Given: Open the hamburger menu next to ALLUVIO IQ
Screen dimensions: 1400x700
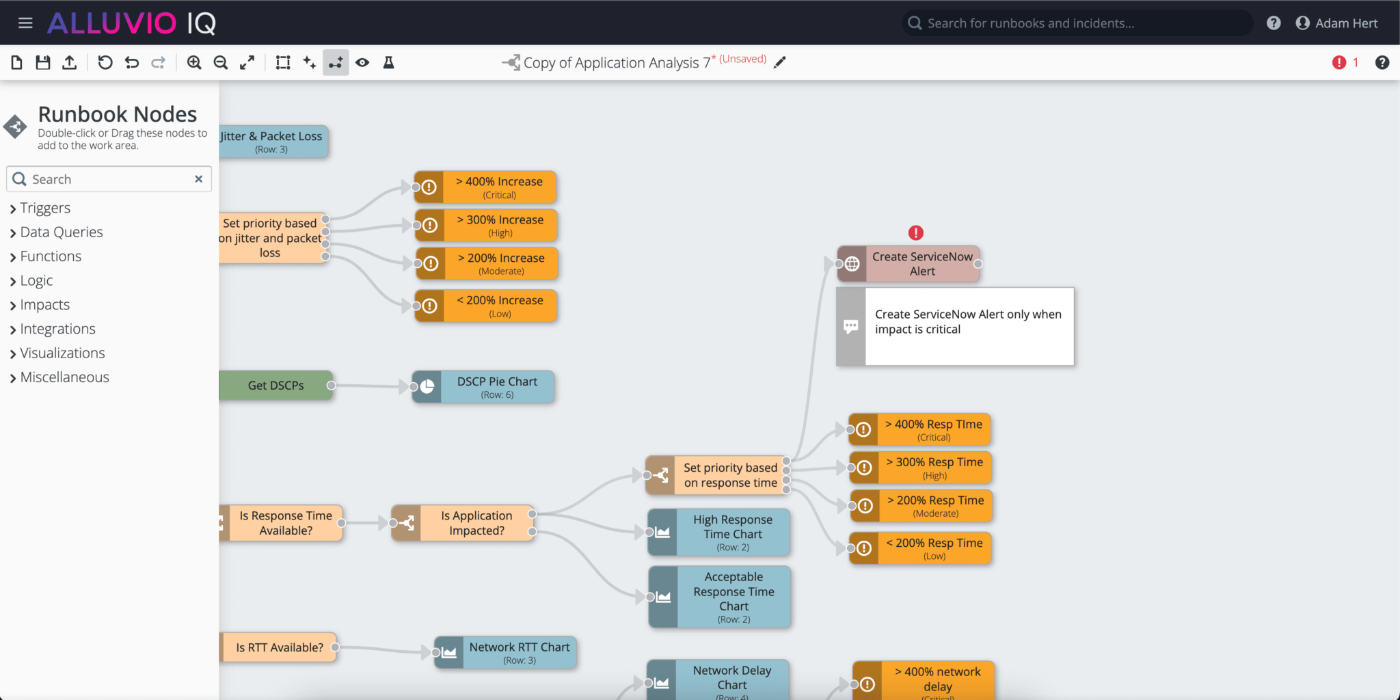Looking at the screenshot, I should pyautogui.click(x=25, y=22).
